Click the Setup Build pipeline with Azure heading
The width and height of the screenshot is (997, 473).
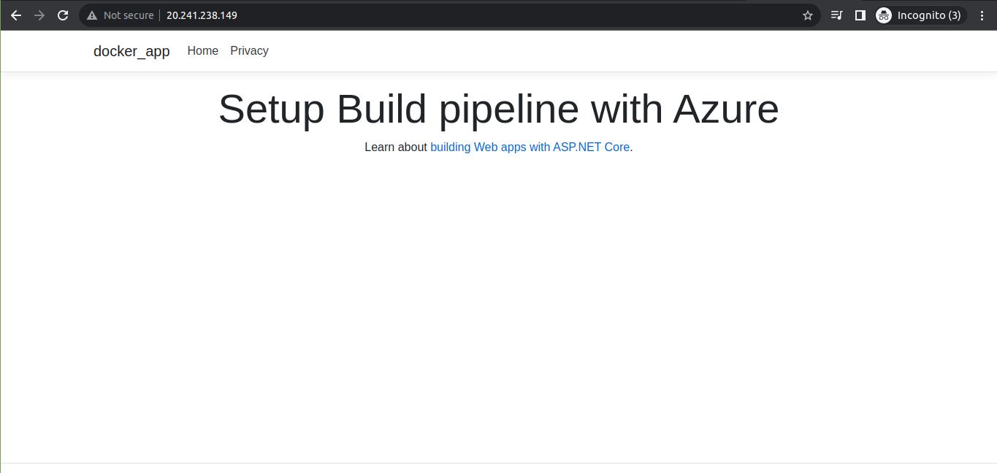click(499, 109)
